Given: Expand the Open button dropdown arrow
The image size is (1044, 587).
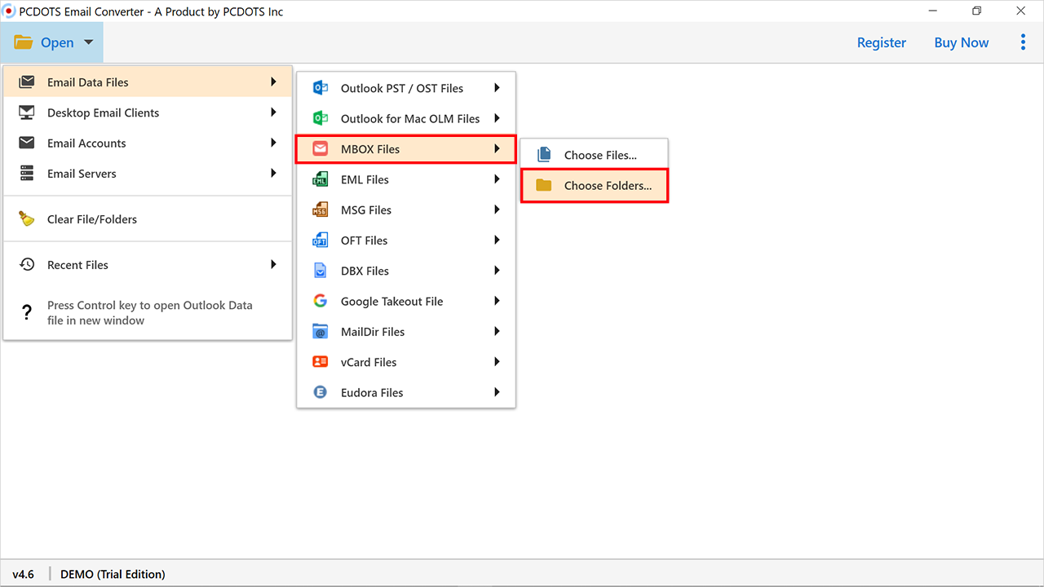Looking at the screenshot, I should [88, 42].
